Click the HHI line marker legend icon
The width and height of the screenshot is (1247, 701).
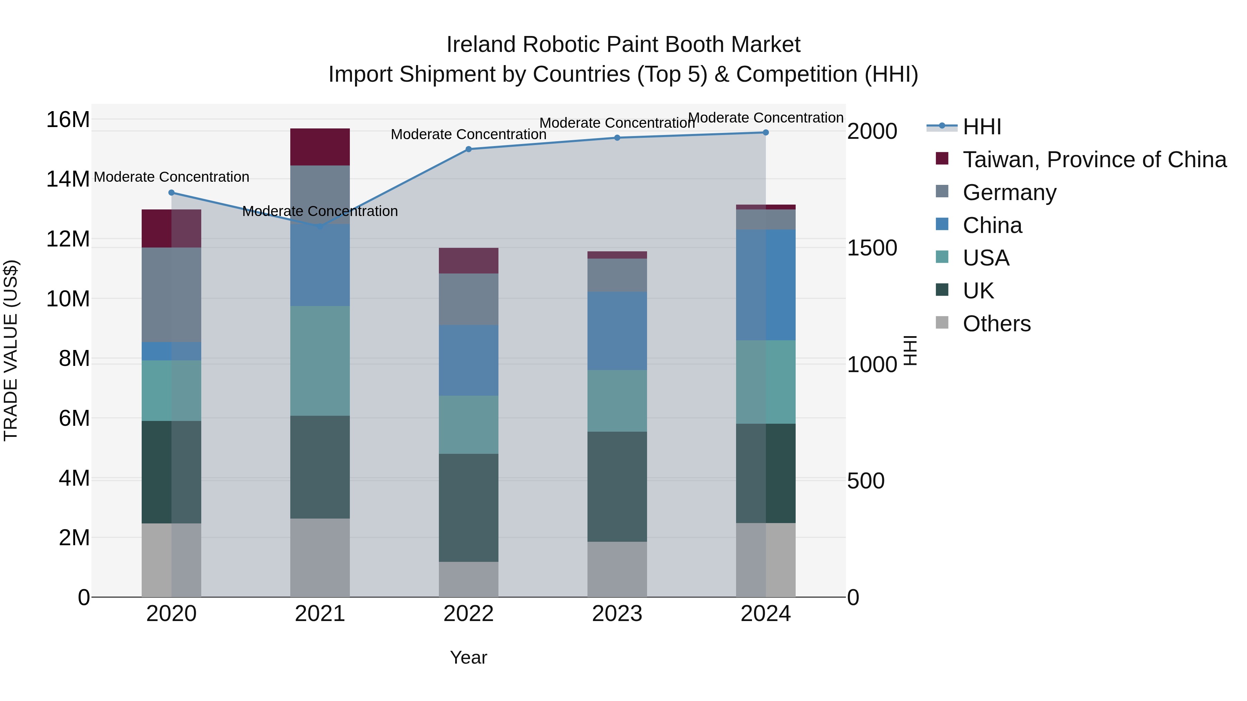(x=942, y=126)
